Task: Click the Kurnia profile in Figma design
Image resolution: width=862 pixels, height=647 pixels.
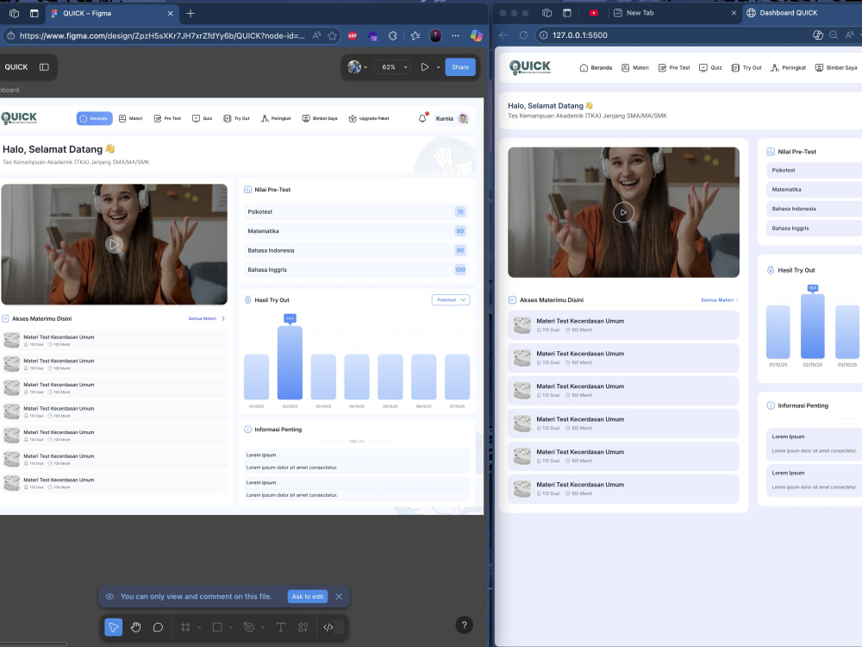Action: (452, 118)
